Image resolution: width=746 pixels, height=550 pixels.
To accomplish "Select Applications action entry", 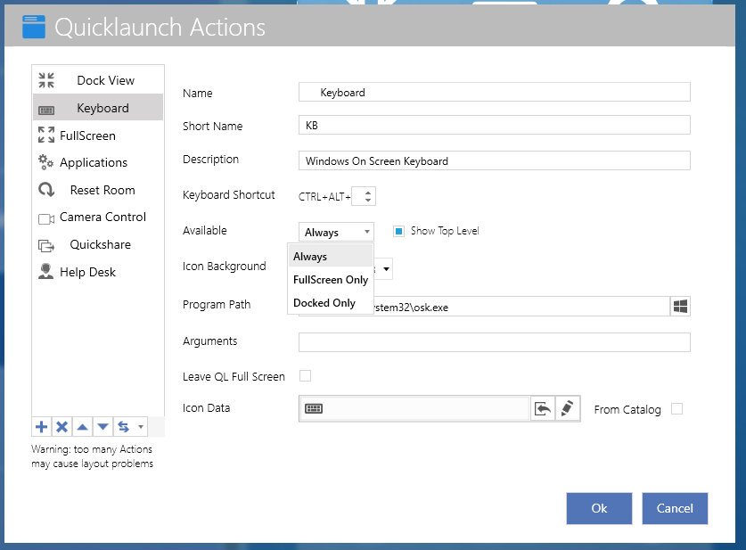I will [x=98, y=163].
